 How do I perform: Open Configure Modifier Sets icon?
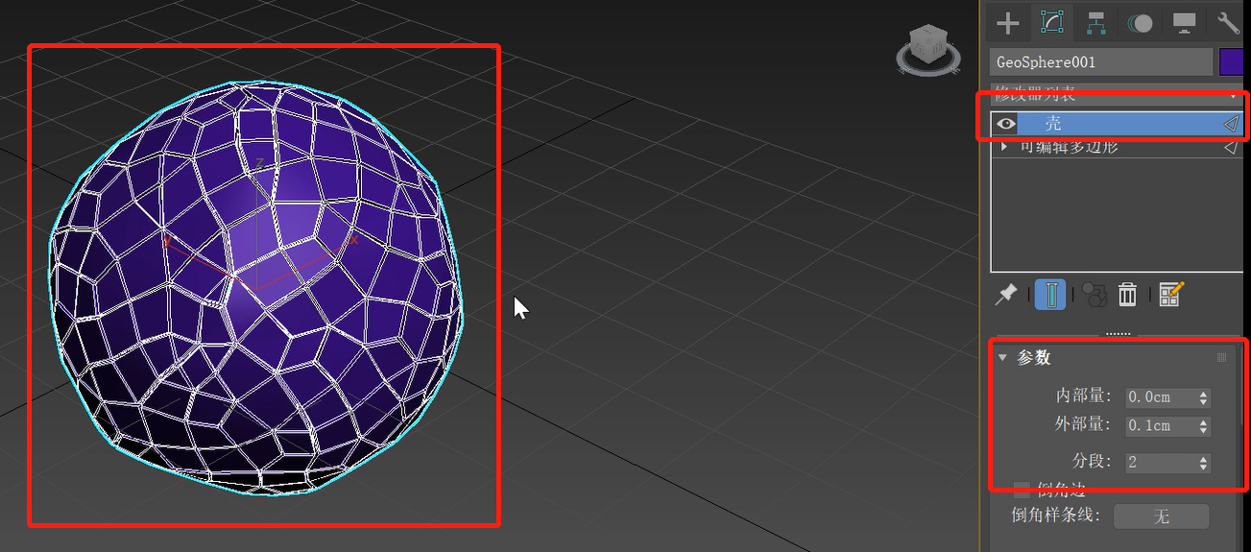[1171, 295]
